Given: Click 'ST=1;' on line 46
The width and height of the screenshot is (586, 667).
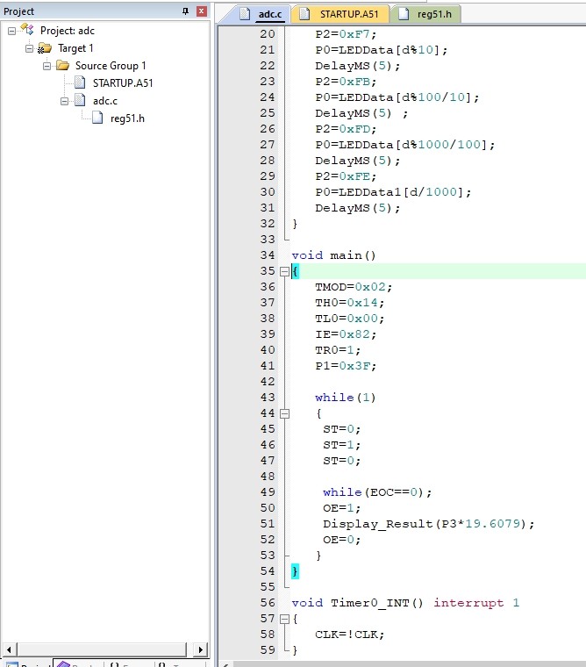Looking at the screenshot, I should 341,445.
